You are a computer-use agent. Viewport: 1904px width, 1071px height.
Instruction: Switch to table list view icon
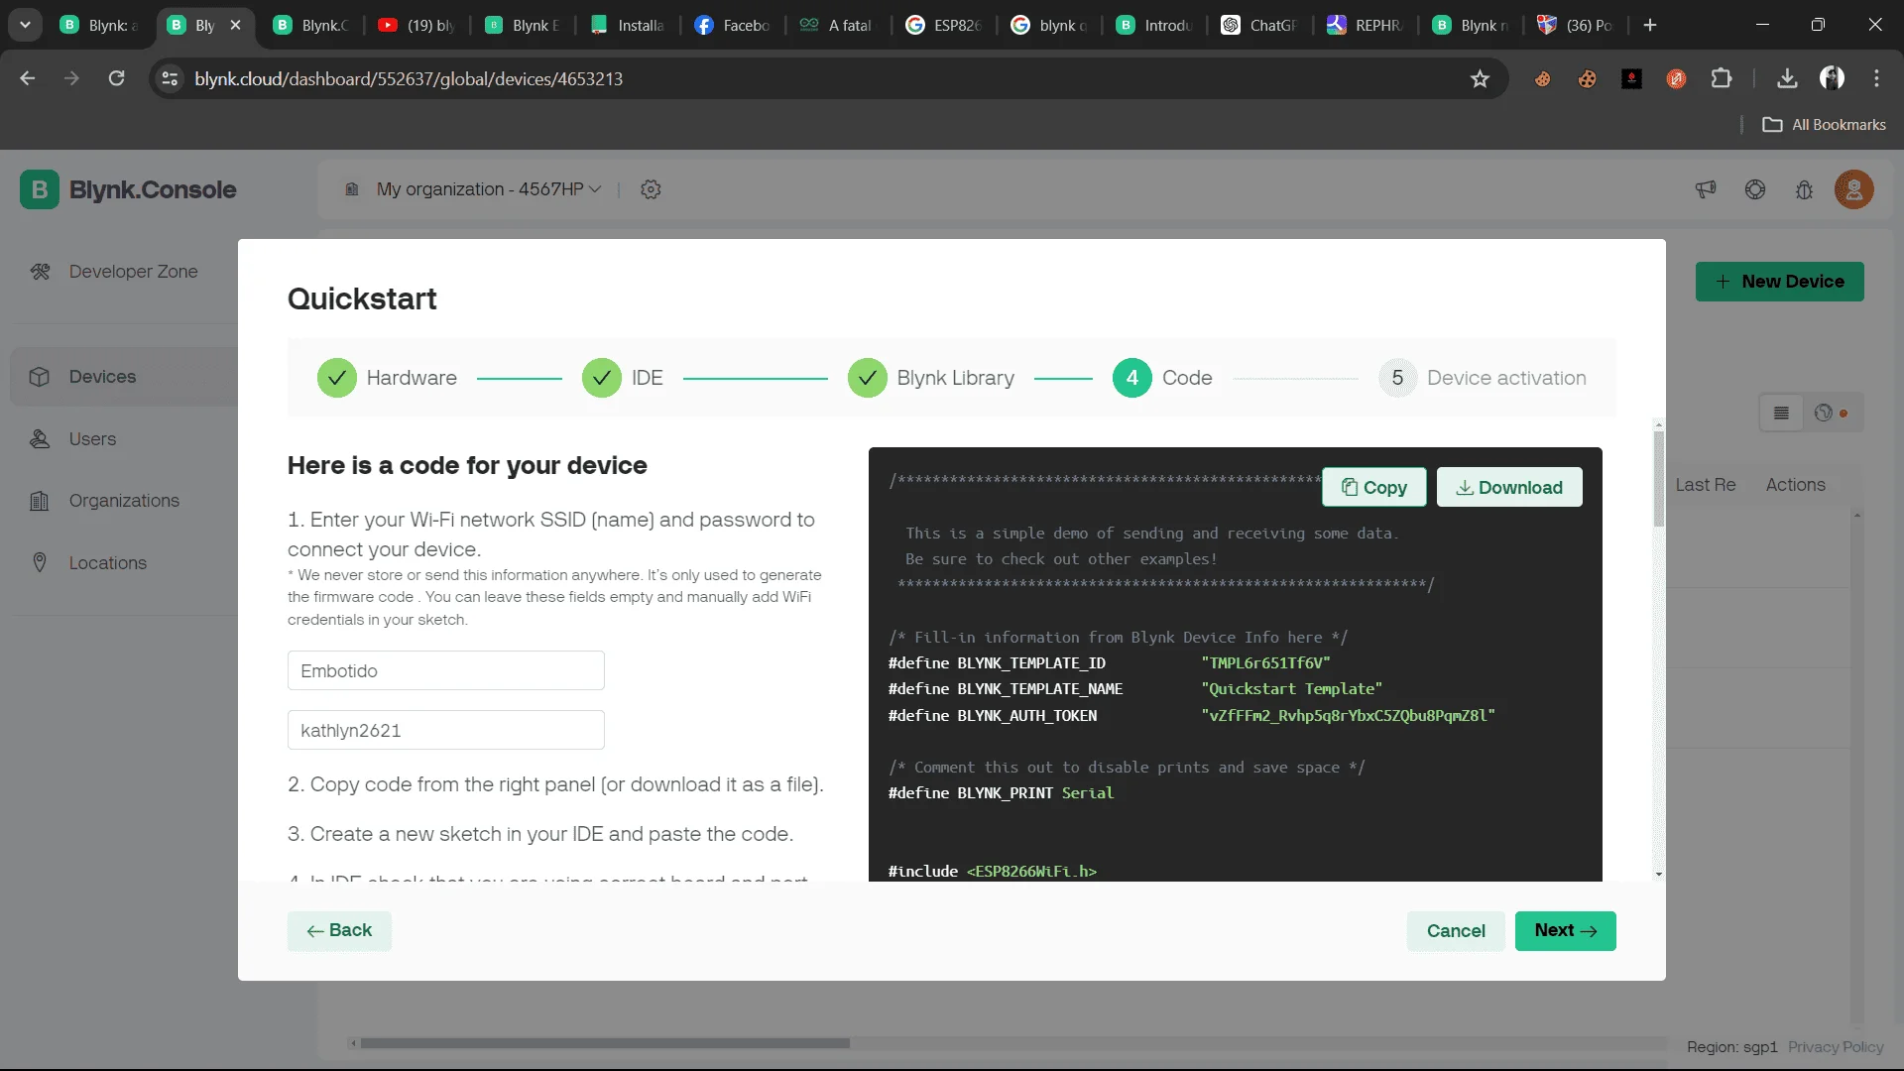click(x=1781, y=414)
